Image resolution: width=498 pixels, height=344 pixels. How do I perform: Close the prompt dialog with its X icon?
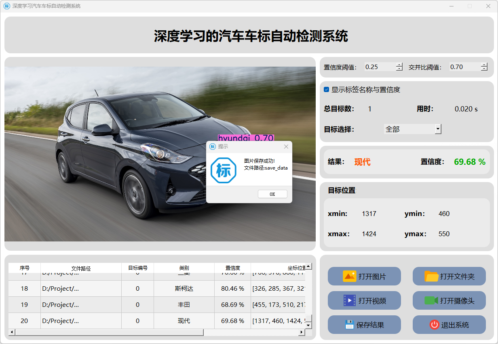click(286, 147)
